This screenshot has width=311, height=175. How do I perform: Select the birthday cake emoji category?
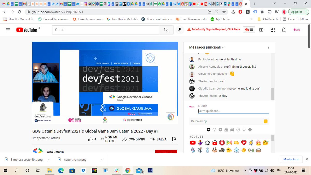point(227,130)
